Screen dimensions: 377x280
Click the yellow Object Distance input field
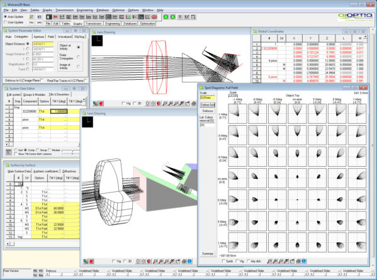(43, 44)
